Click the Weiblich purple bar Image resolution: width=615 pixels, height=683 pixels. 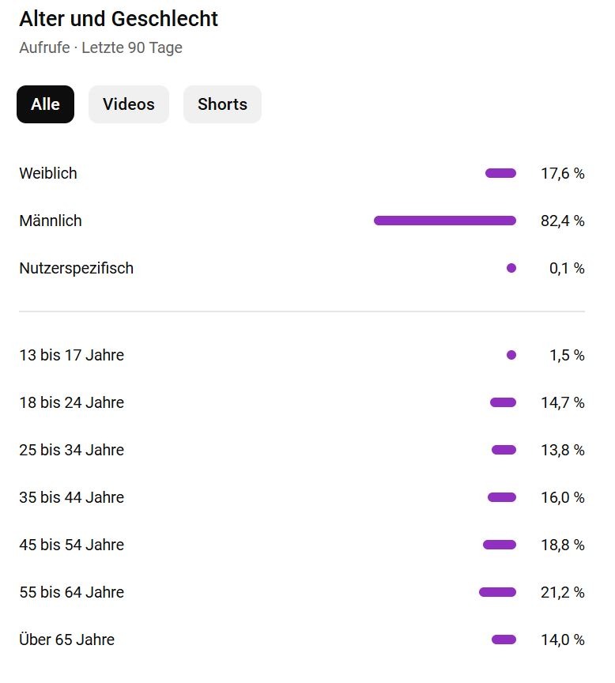pyautogui.click(x=500, y=173)
